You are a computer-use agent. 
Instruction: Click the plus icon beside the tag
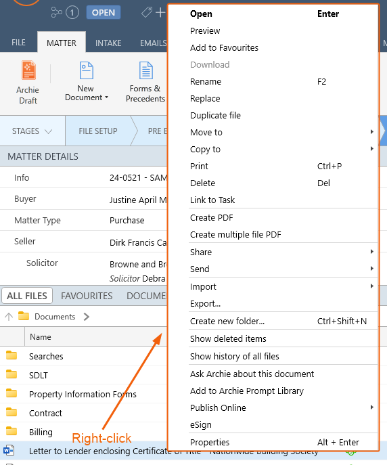click(x=160, y=12)
